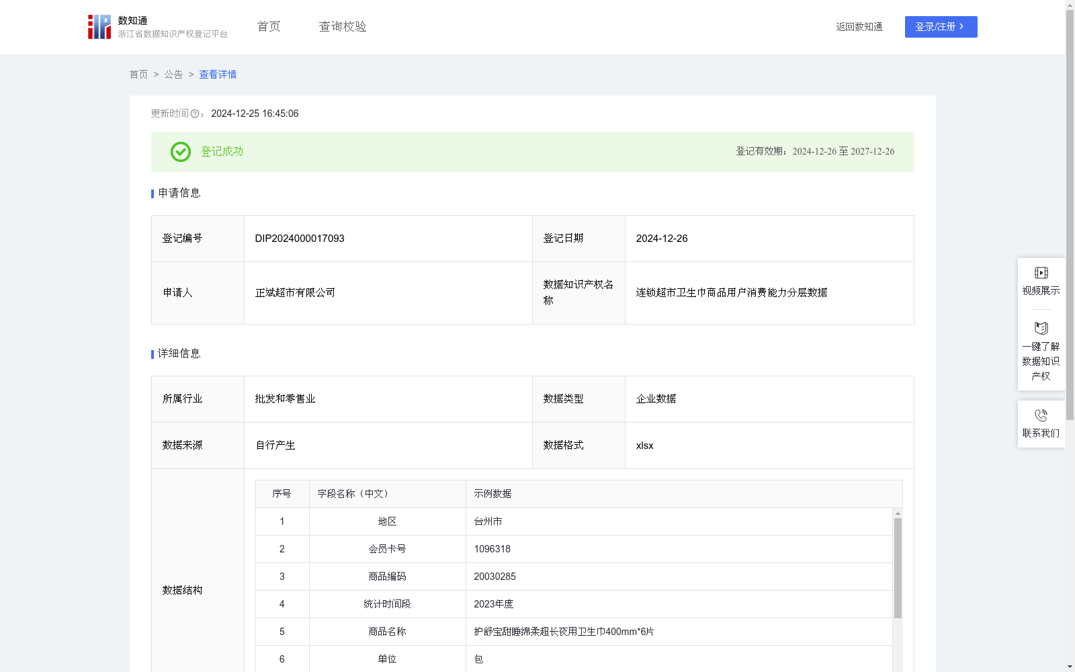This screenshot has height=672, width=1075.
Task: Click the data structure table scrollbar thumb
Action: pyautogui.click(x=898, y=568)
